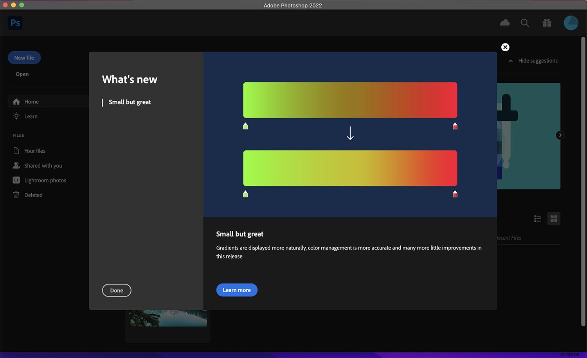Click the Photoshop Ps logo icon
587x358 pixels.
[x=15, y=23]
